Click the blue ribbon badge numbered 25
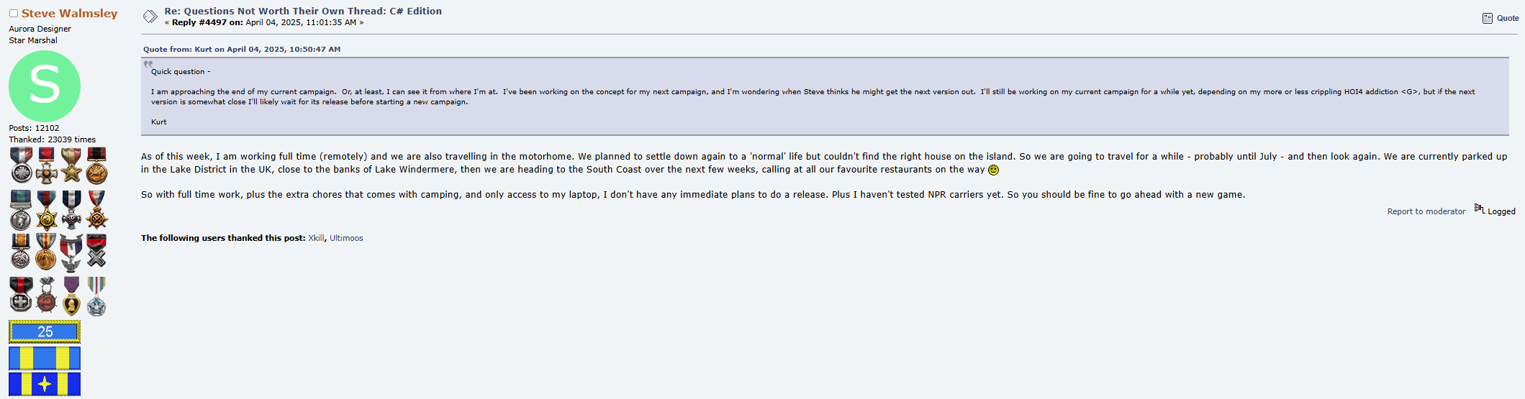 (x=45, y=331)
